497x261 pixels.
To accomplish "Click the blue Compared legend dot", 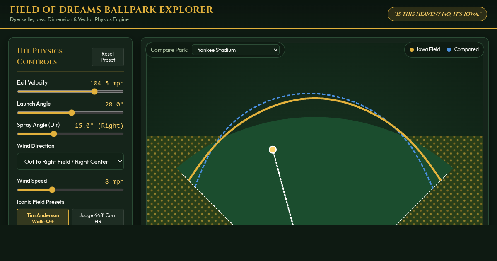I will tap(449, 50).
